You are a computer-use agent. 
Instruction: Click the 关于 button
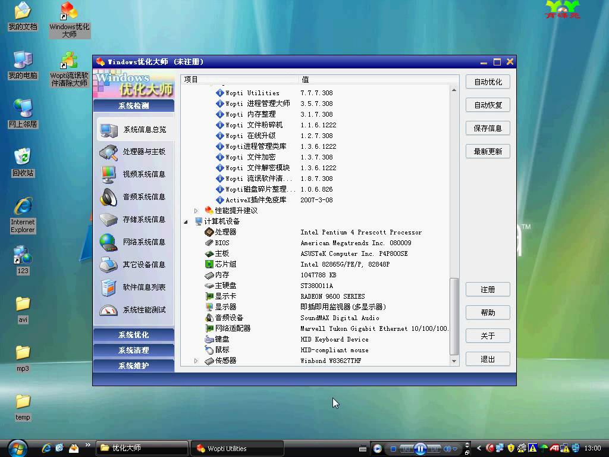tap(488, 336)
